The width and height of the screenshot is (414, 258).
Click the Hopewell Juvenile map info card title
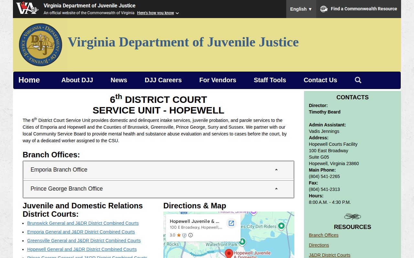click(194, 221)
